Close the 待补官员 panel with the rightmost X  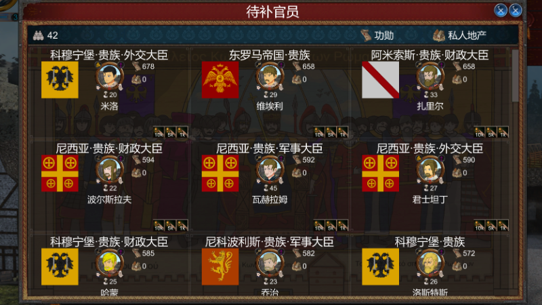[516, 10]
